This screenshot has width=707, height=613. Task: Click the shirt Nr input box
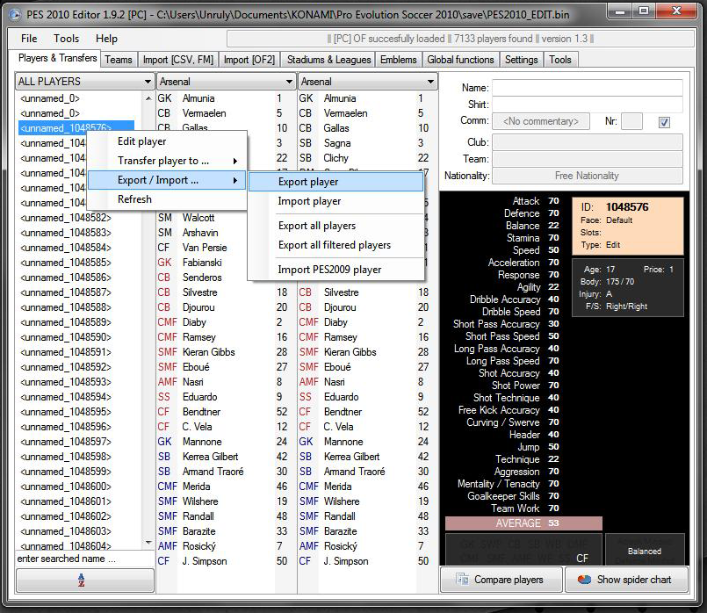(631, 121)
